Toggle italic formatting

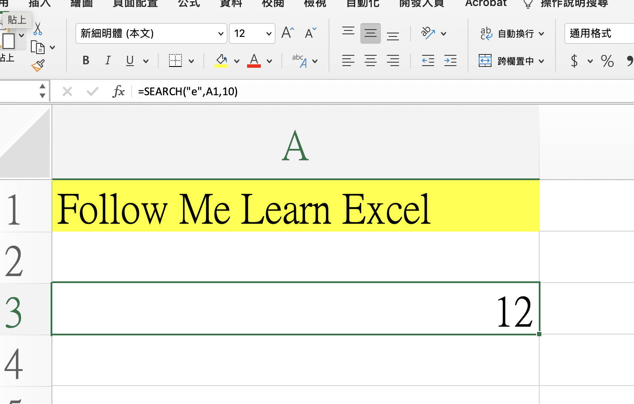click(x=108, y=60)
